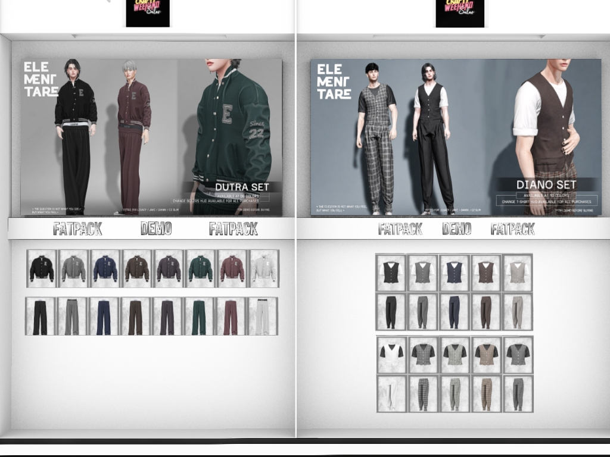
Task: Select the navy blue Dutra jacket vendor
Action: (x=105, y=268)
